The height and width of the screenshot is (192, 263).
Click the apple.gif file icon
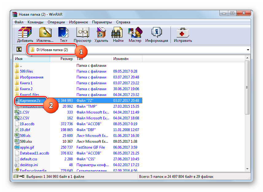pyautogui.click(x=17, y=147)
